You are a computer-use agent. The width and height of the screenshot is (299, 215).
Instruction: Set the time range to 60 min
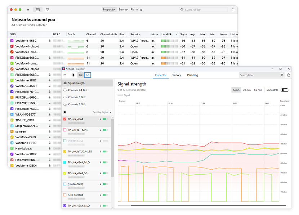tap(258, 90)
